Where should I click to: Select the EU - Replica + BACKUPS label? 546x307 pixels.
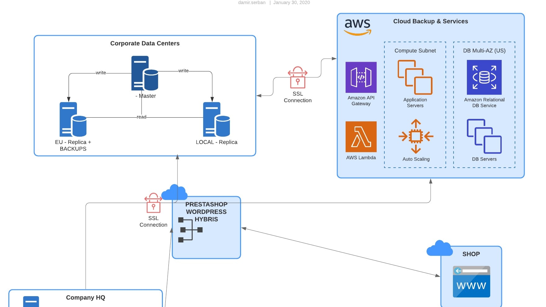(73, 145)
